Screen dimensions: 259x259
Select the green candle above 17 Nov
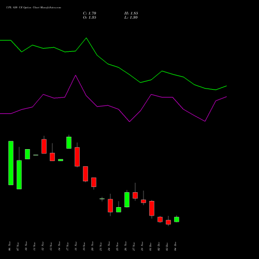(x=69, y=142)
